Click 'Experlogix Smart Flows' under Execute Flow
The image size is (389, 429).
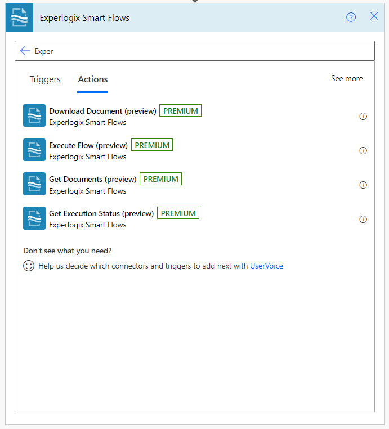click(87, 157)
